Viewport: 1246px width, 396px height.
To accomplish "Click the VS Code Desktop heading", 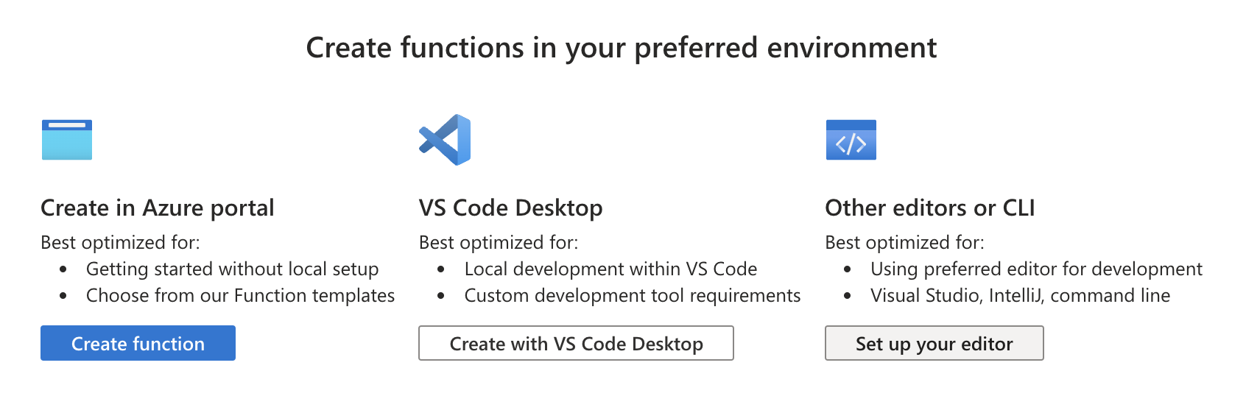I will (x=510, y=208).
